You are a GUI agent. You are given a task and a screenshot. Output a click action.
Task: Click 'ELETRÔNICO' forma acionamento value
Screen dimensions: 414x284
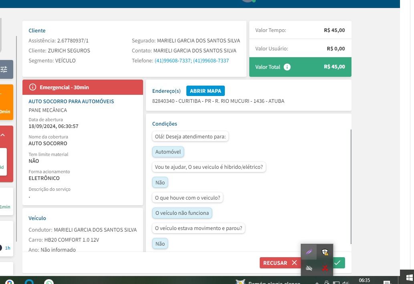44,178
